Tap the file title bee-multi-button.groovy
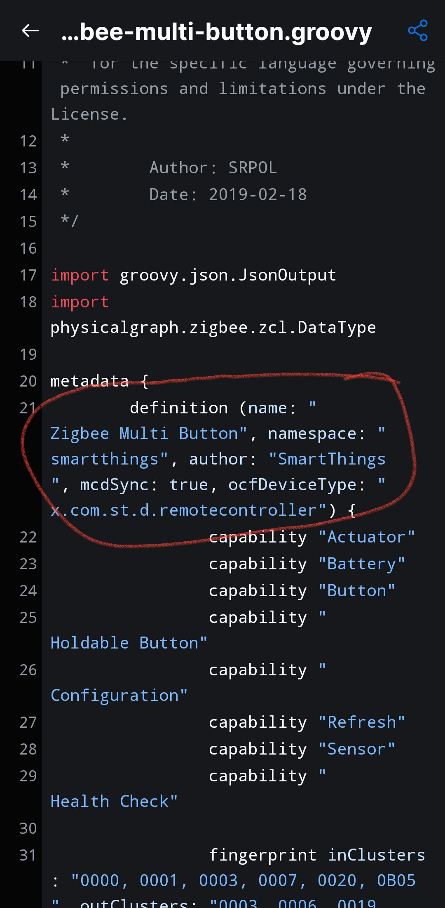 [x=217, y=32]
